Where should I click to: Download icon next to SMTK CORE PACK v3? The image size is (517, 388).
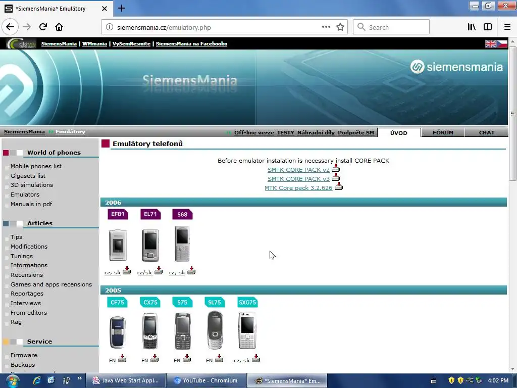coord(336,177)
